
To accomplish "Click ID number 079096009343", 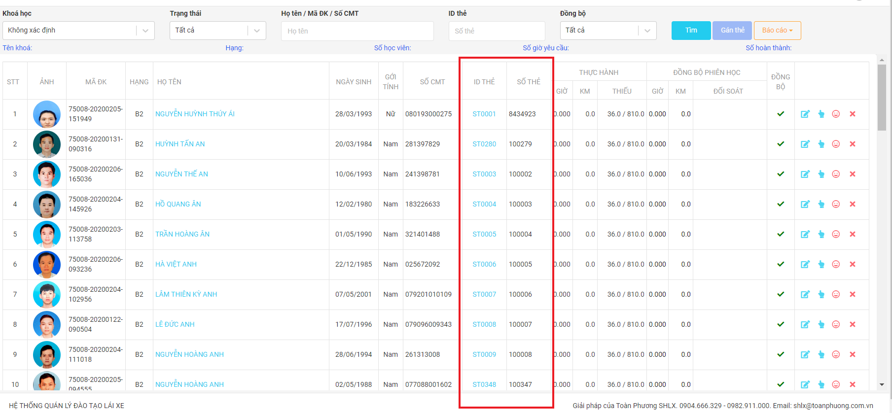I will coord(428,324).
